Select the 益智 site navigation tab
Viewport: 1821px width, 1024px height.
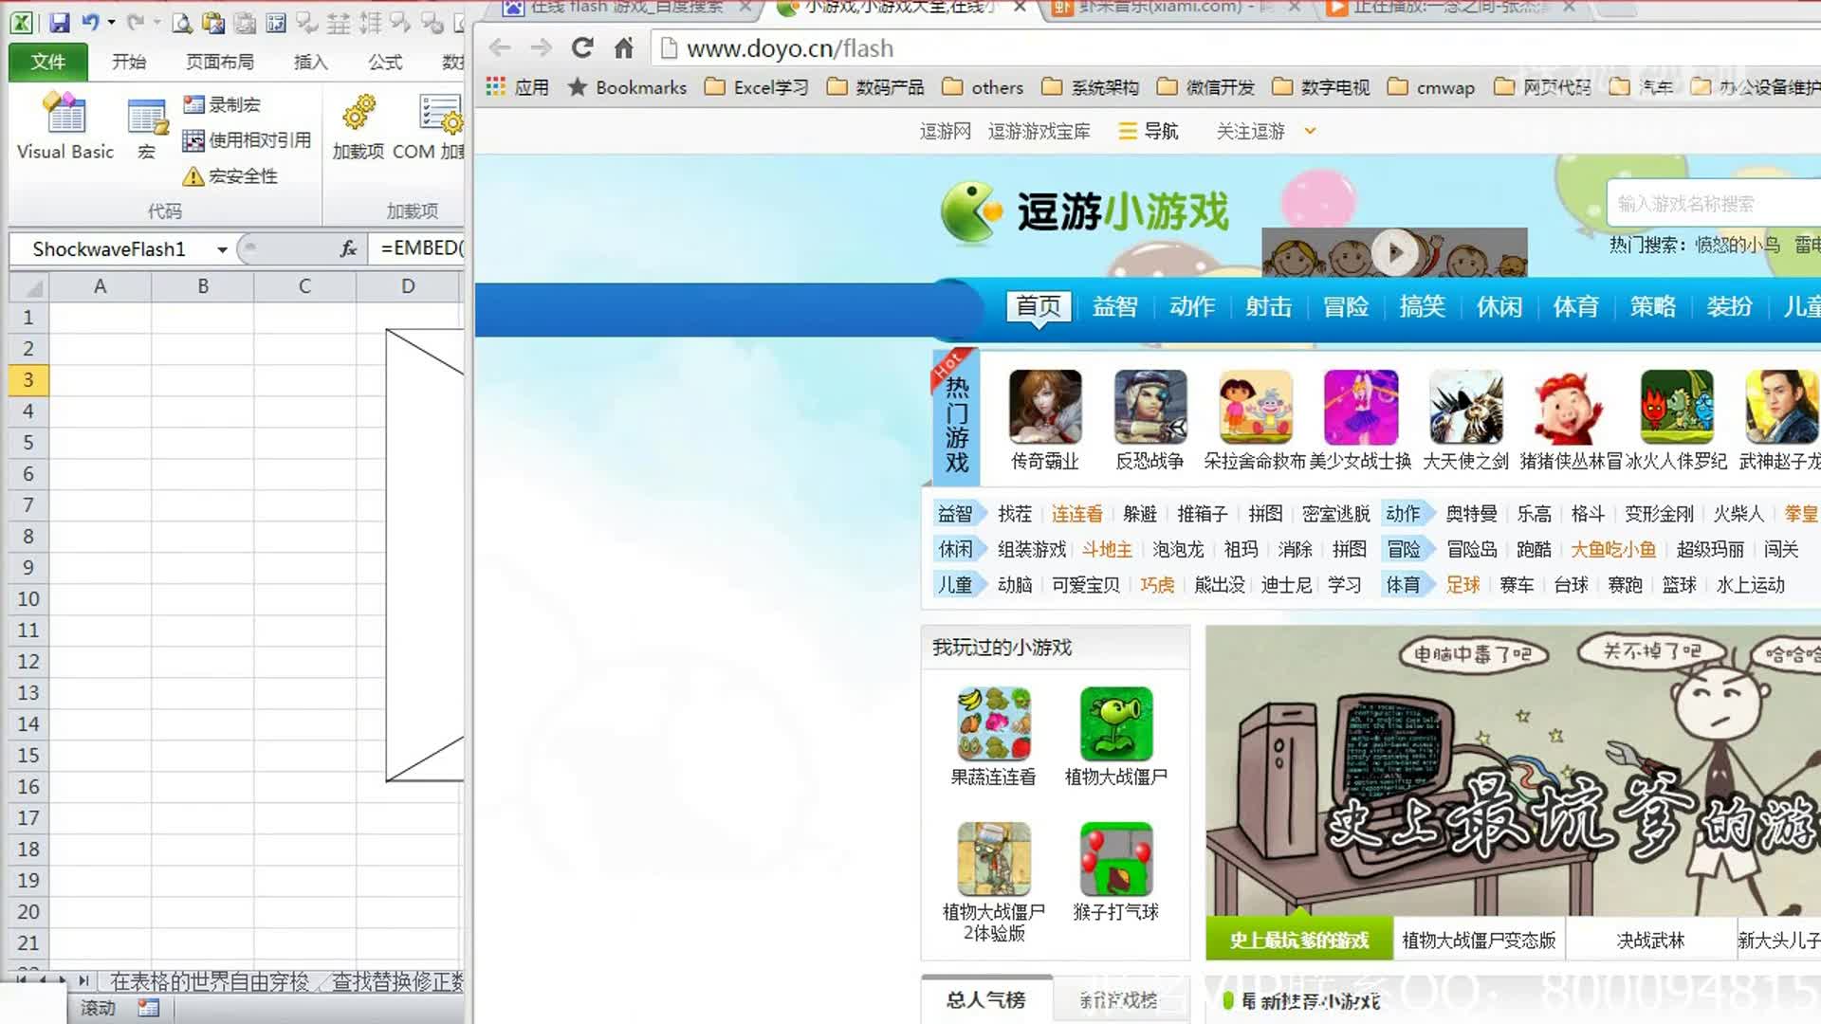[1115, 306]
